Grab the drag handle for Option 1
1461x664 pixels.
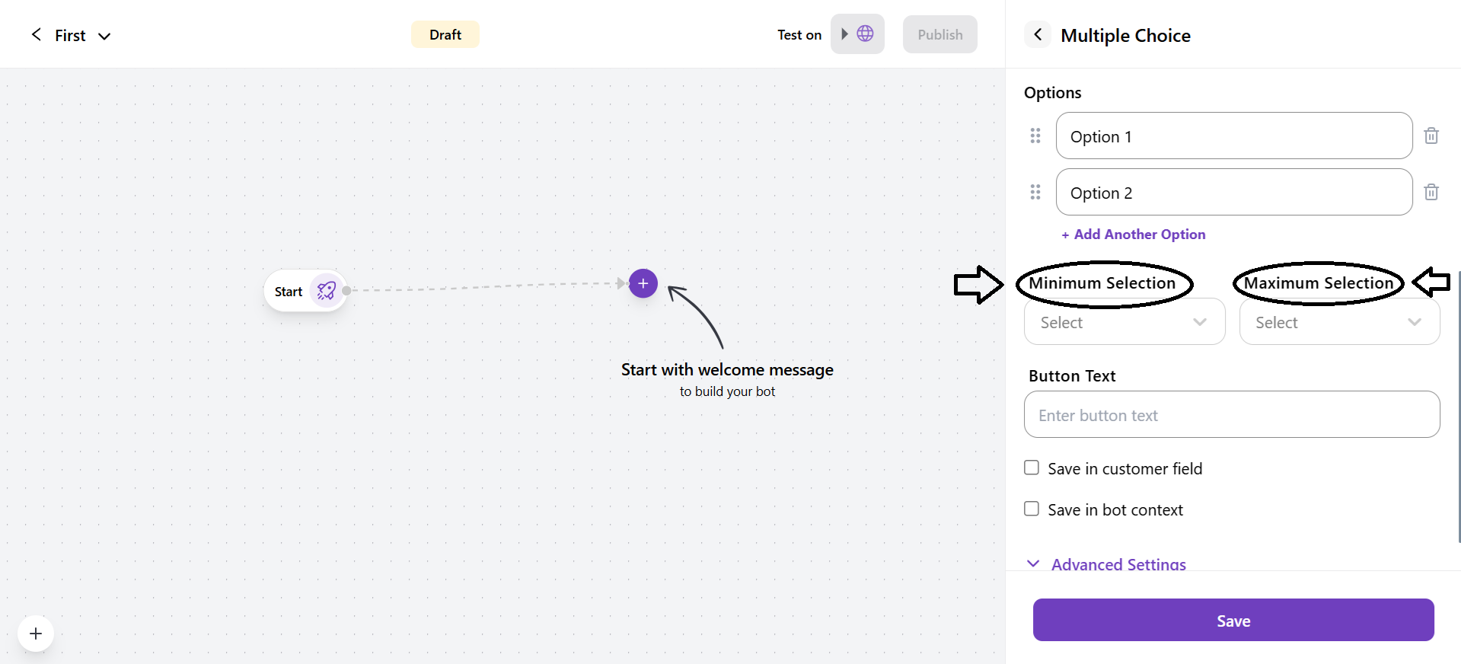[1035, 136]
